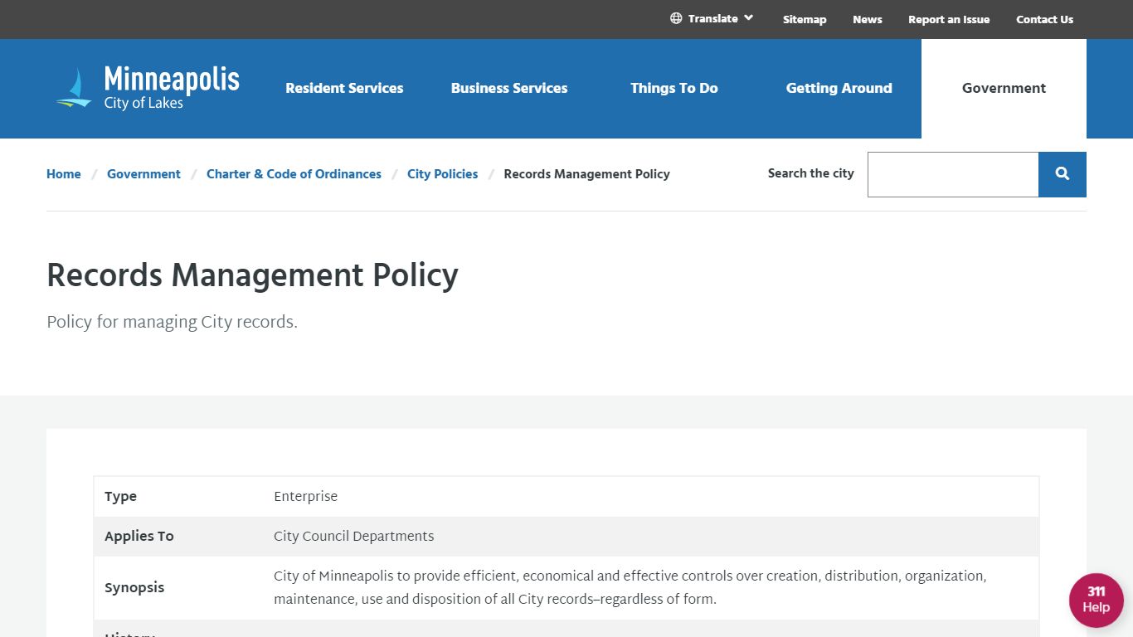1133x637 pixels.
Task: Click the Records Management Policy heading
Action: (252, 275)
